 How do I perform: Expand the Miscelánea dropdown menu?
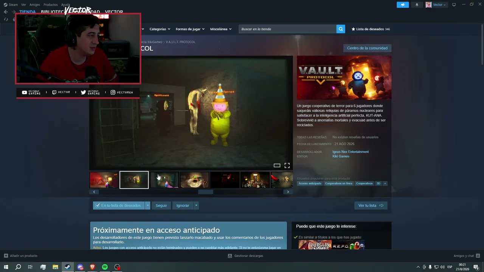pos(221,29)
